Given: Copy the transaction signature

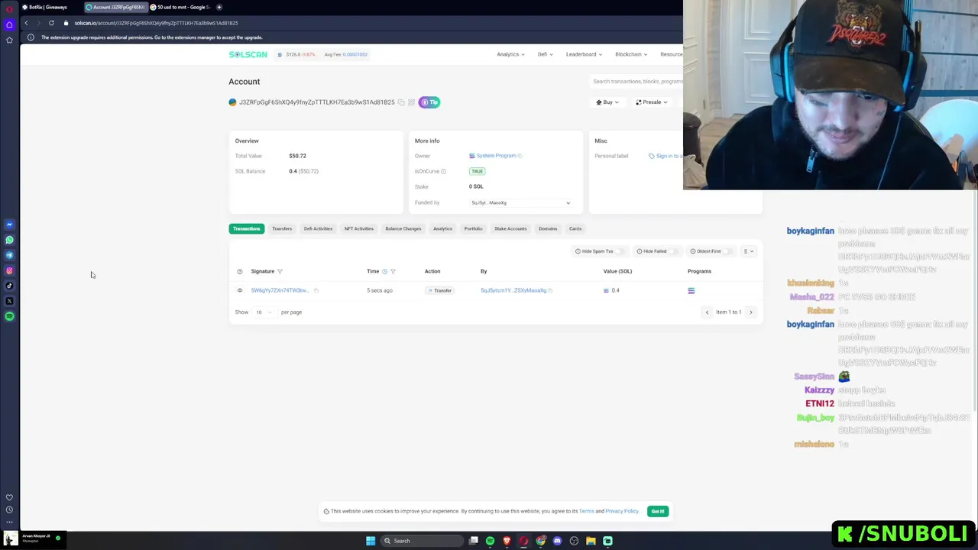Looking at the screenshot, I should 316,290.
